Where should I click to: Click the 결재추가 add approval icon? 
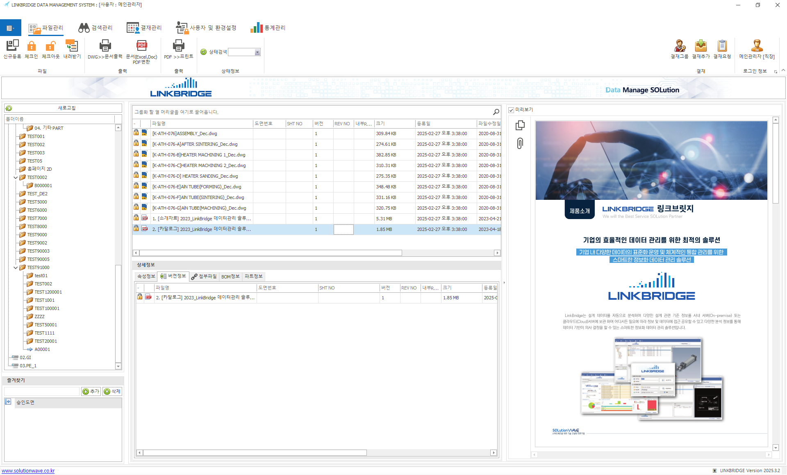pyautogui.click(x=701, y=46)
